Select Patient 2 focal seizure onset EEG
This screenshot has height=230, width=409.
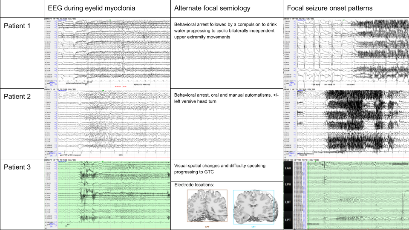tap(346, 123)
